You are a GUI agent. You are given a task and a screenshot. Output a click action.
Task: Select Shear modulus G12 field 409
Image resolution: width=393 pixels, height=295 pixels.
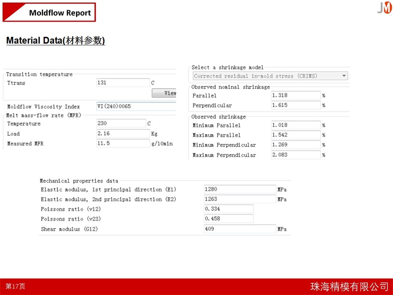point(240,229)
